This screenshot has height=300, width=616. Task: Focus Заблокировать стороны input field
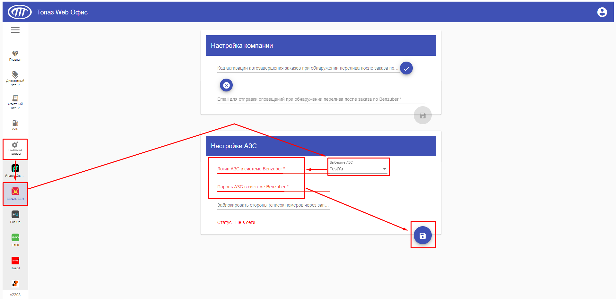tap(273, 205)
